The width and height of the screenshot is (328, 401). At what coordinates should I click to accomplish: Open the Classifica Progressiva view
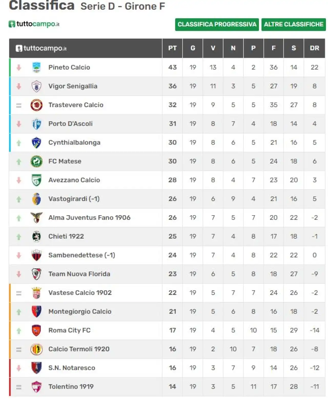coord(217,25)
